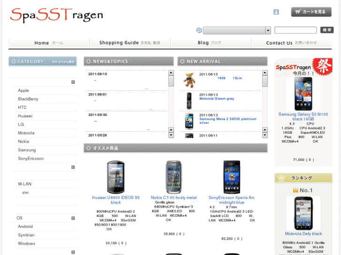Focus the keyword search text field
This screenshot has height=255, width=341.
click(x=296, y=30)
